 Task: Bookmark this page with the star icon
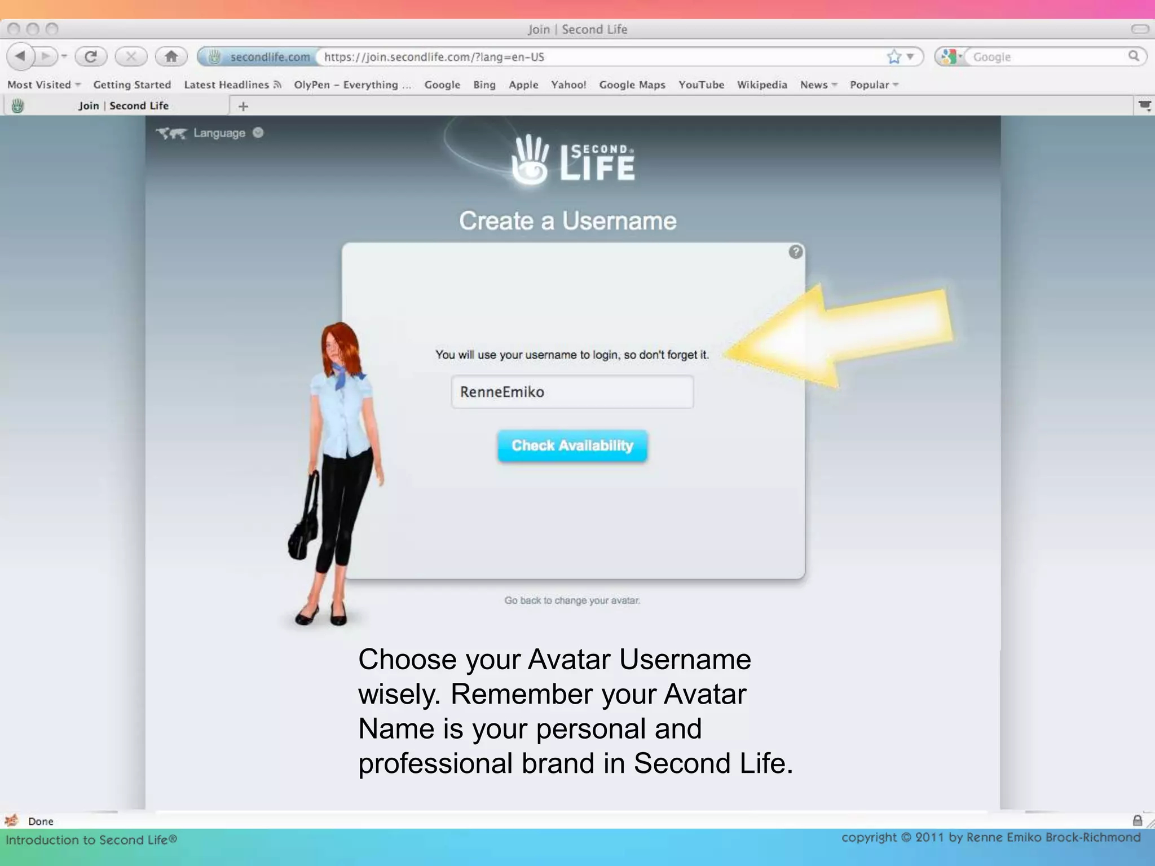[894, 57]
